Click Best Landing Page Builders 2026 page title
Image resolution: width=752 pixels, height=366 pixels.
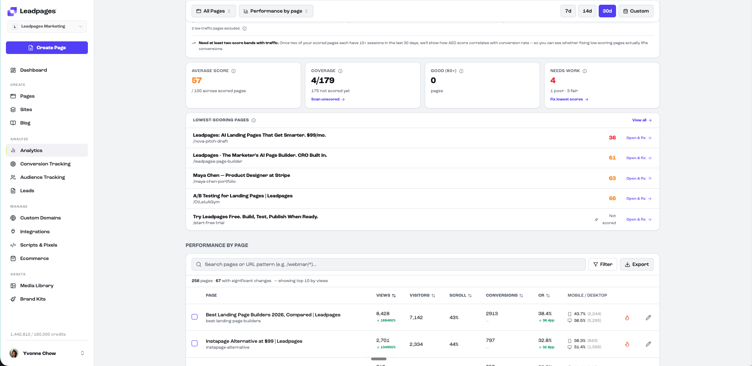point(273,315)
